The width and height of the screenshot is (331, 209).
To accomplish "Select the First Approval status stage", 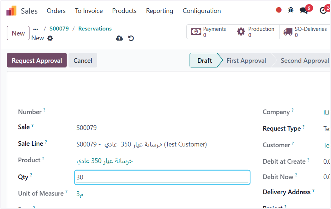I will (x=246, y=61).
